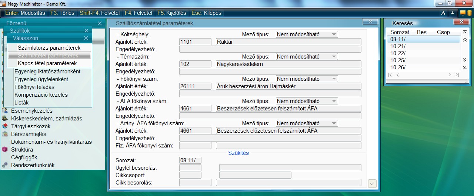Click the Sorozat field containing 08-11/
The width and height of the screenshot is (474, 196).
(190, 160)
